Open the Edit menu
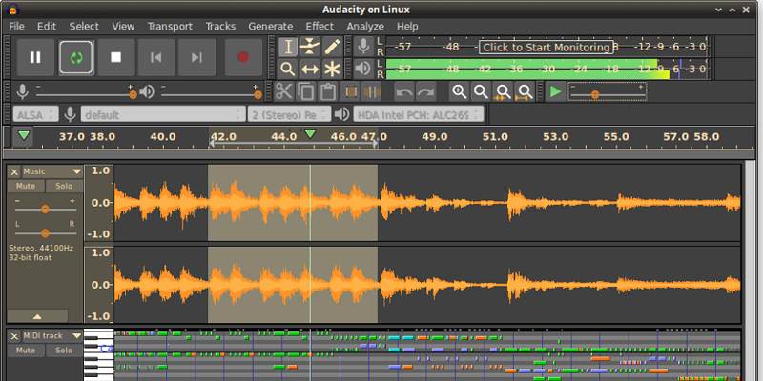763x381 pixels. pos(47,27)
